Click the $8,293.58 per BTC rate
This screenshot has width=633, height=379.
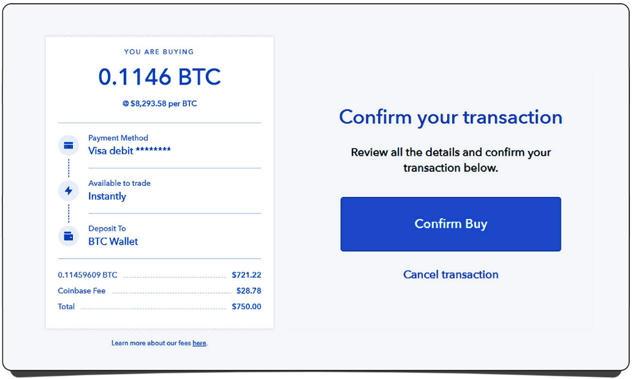pos(159,104)
